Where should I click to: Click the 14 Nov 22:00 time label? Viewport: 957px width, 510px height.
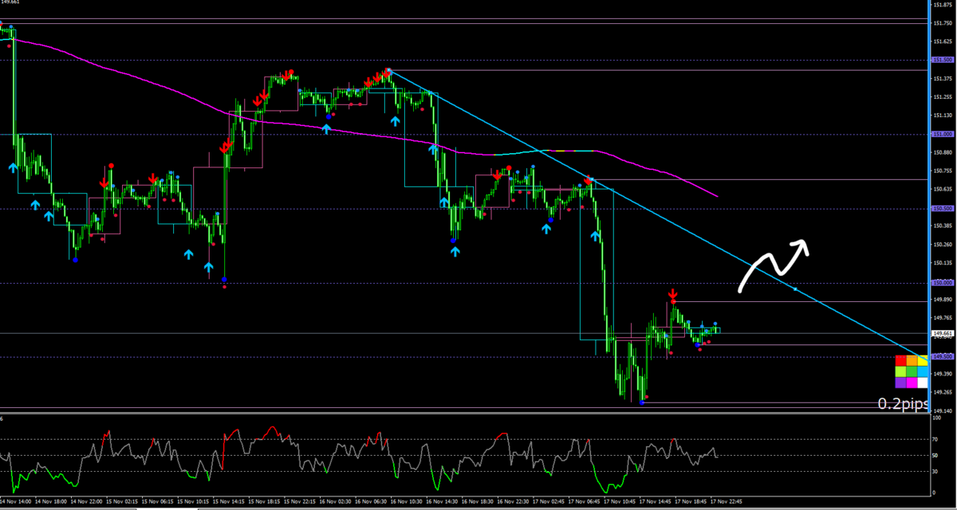[87, 502]
